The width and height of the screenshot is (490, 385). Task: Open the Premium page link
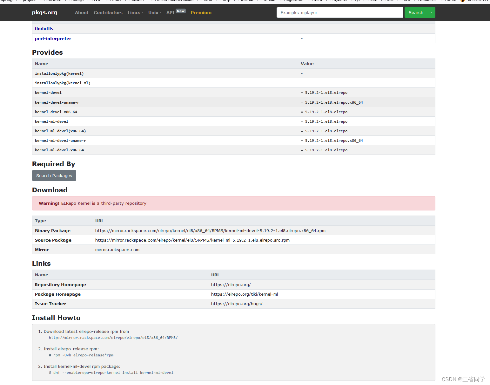(201, 12)
